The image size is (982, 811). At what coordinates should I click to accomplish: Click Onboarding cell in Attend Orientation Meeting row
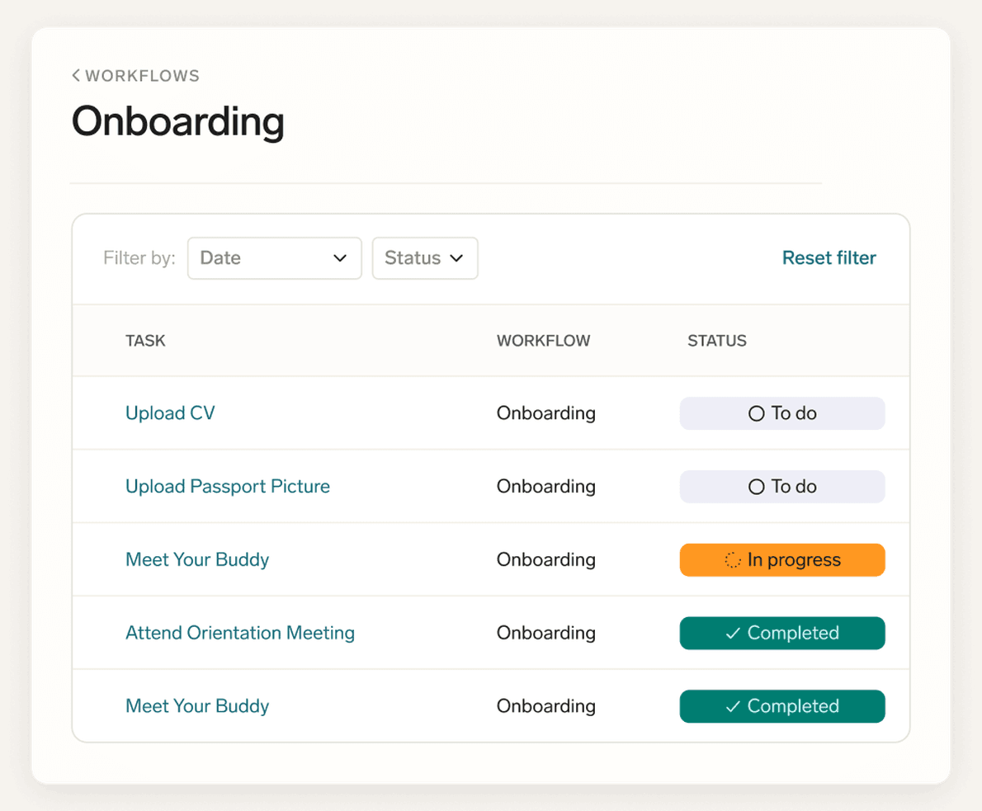(546, 633)
